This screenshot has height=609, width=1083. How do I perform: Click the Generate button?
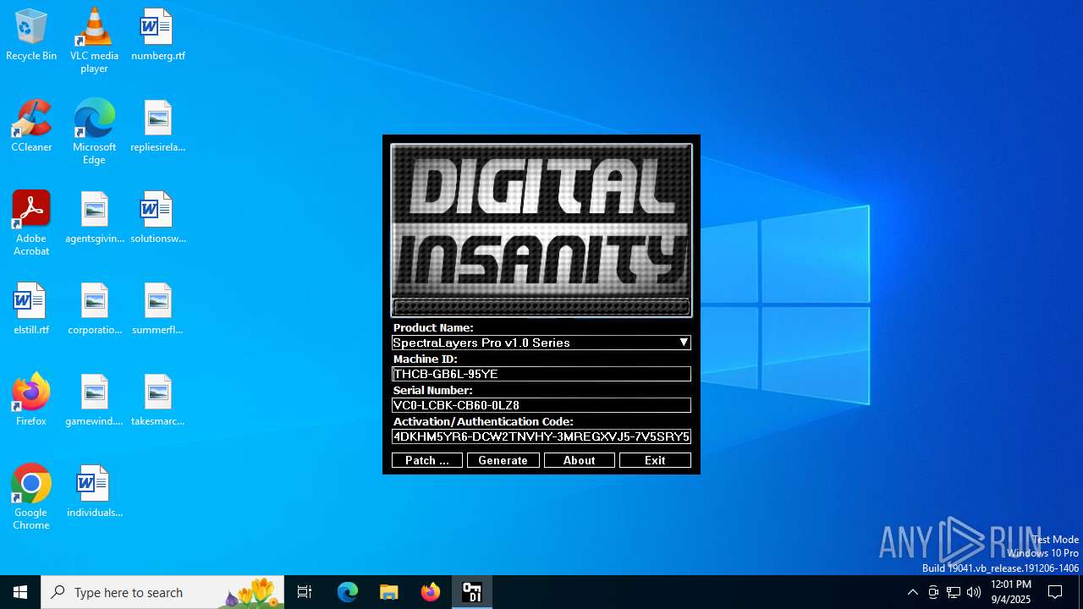[503, 460]
